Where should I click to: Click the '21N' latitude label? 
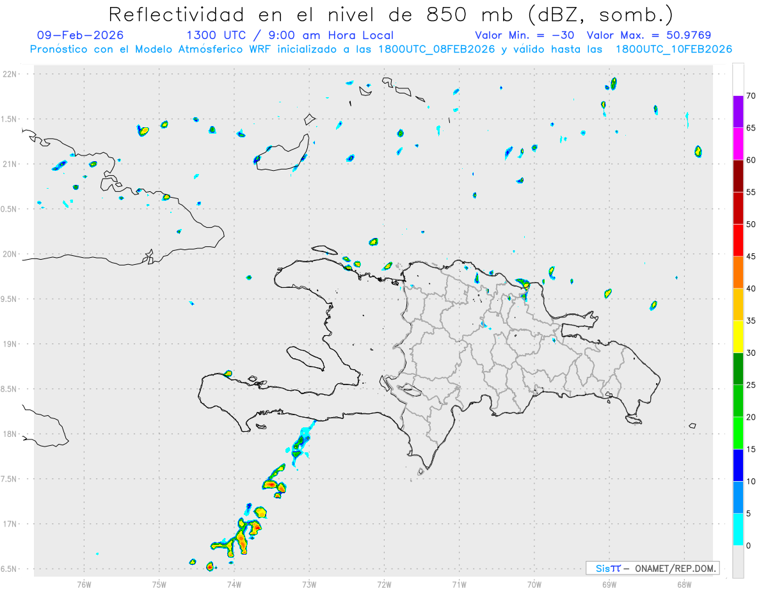pos(11,164)
